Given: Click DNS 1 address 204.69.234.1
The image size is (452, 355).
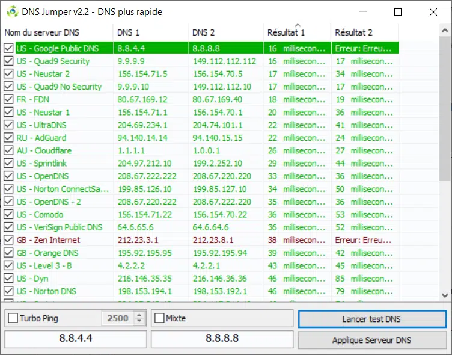Looking at the screenshot, I should [x=142, y=125].
